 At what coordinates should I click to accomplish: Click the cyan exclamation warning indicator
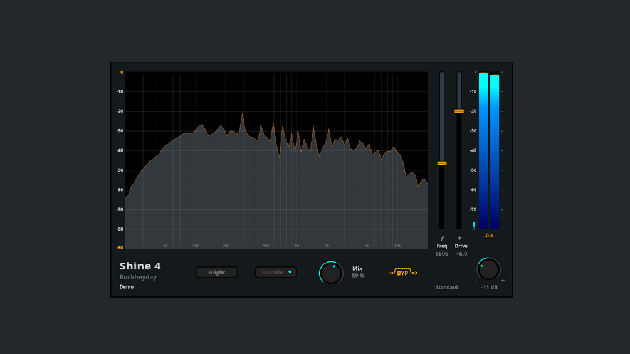(474, 226)
